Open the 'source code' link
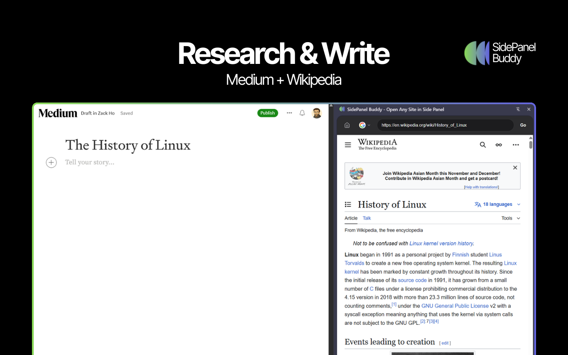 [x=412, y=280]
